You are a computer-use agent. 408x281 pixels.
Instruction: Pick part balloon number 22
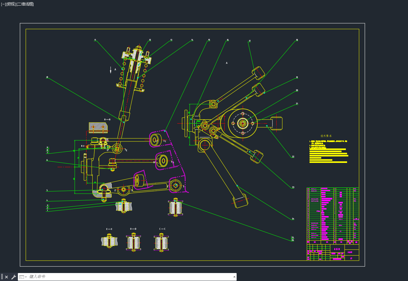click(293, 157)
